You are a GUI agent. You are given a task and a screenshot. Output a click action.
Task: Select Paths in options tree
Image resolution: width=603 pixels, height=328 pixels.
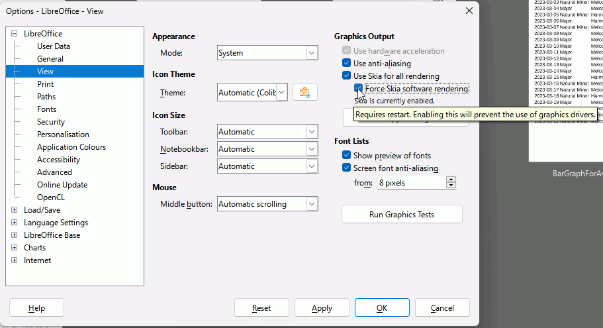click(x=46, y=97)
